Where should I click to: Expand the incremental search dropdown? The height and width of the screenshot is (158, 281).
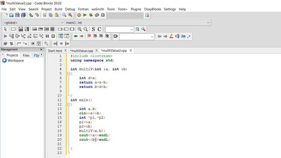pyautogui.click(x=152, y=37)
